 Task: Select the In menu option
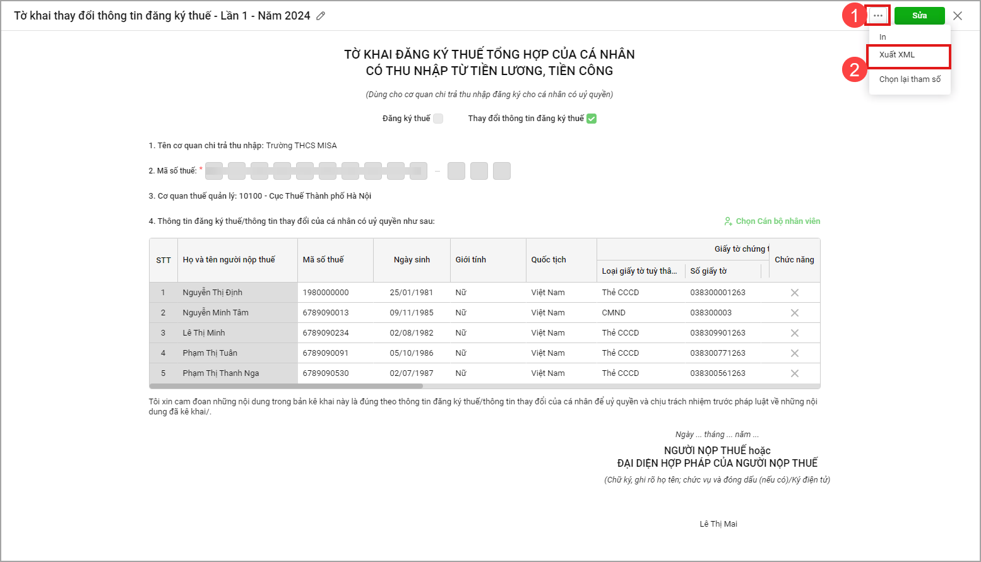[883, 37]
